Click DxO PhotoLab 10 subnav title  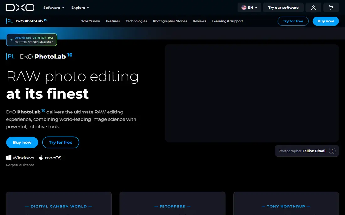coord(31,21)
